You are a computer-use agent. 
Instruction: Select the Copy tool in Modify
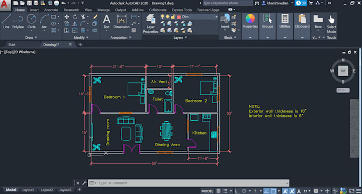click(x=67, y=23)
